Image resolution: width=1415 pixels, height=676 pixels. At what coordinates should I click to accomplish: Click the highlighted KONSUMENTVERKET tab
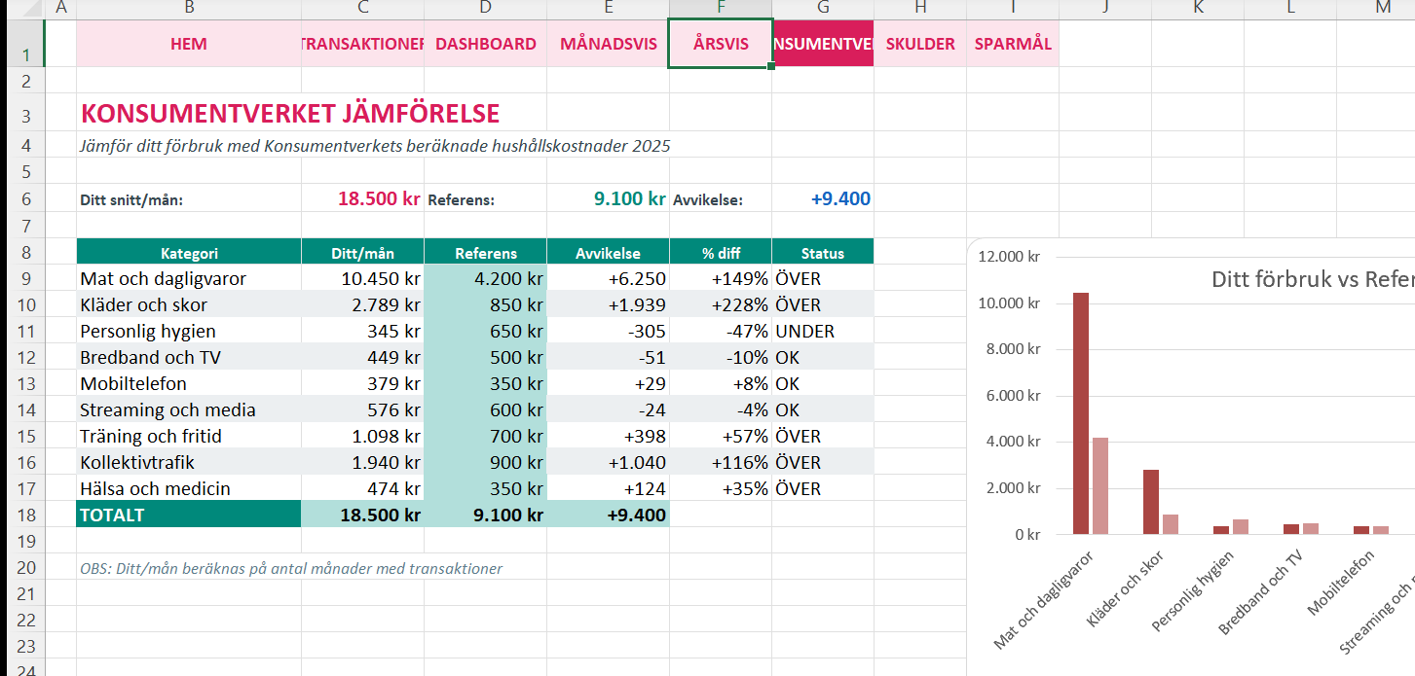pos(823,44)
